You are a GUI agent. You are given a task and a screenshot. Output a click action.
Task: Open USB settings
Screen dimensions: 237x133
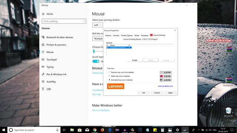pos(46,89)
